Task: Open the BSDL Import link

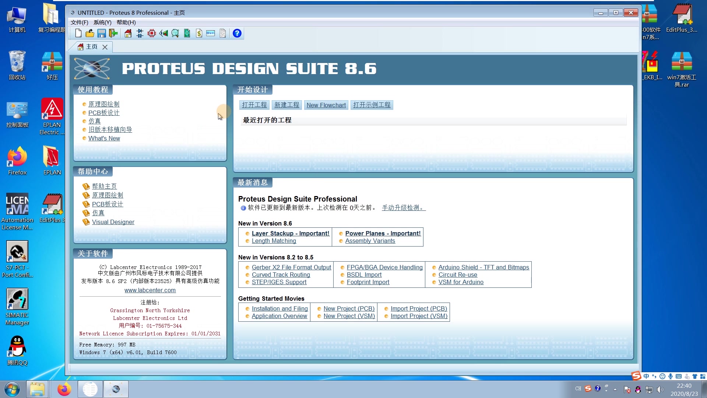Action: point(364,275)
